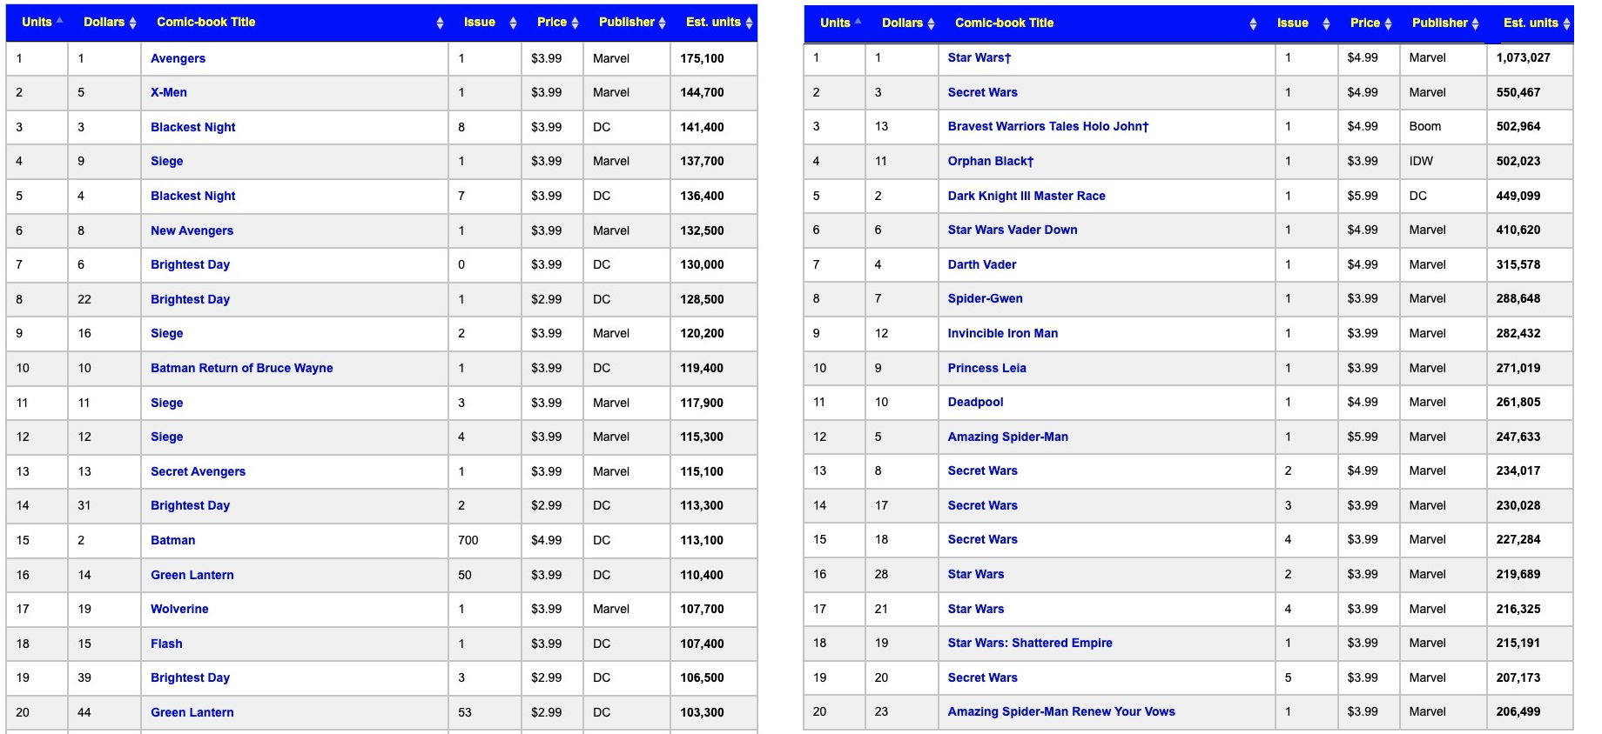Screen dimensions: 1602x734
Task: Open the Princess Leia title link
Action: tap(986, 368)
